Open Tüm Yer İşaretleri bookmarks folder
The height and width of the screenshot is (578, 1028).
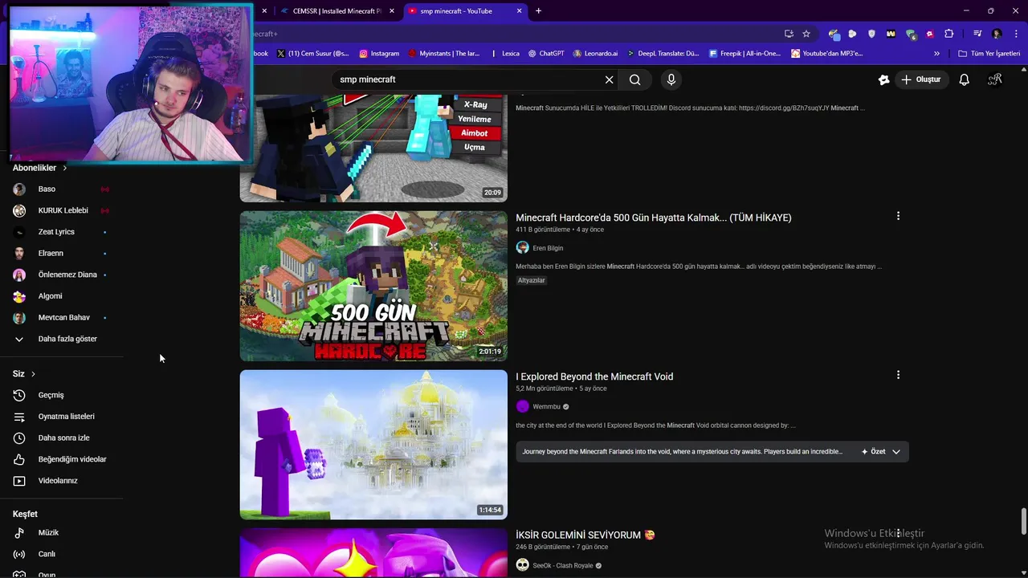[989, 54]
